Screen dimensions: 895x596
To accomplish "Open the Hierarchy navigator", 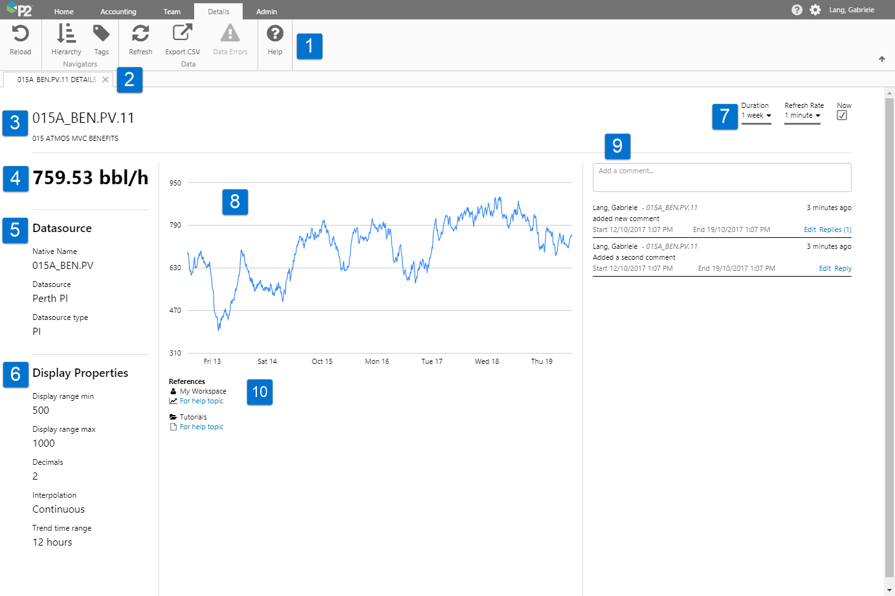I will [x=66, y=34].
